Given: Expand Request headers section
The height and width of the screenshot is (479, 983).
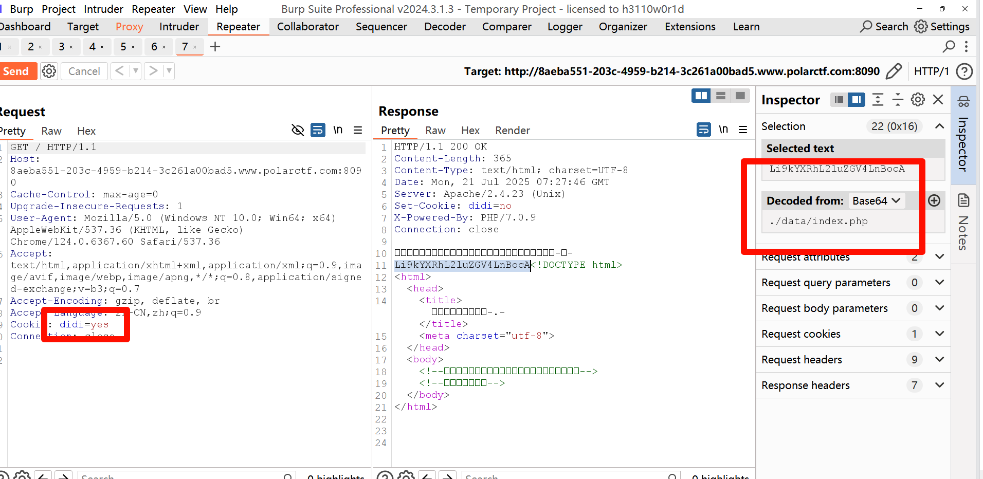Looking at the screenshot, I should [x=939, y=359].
